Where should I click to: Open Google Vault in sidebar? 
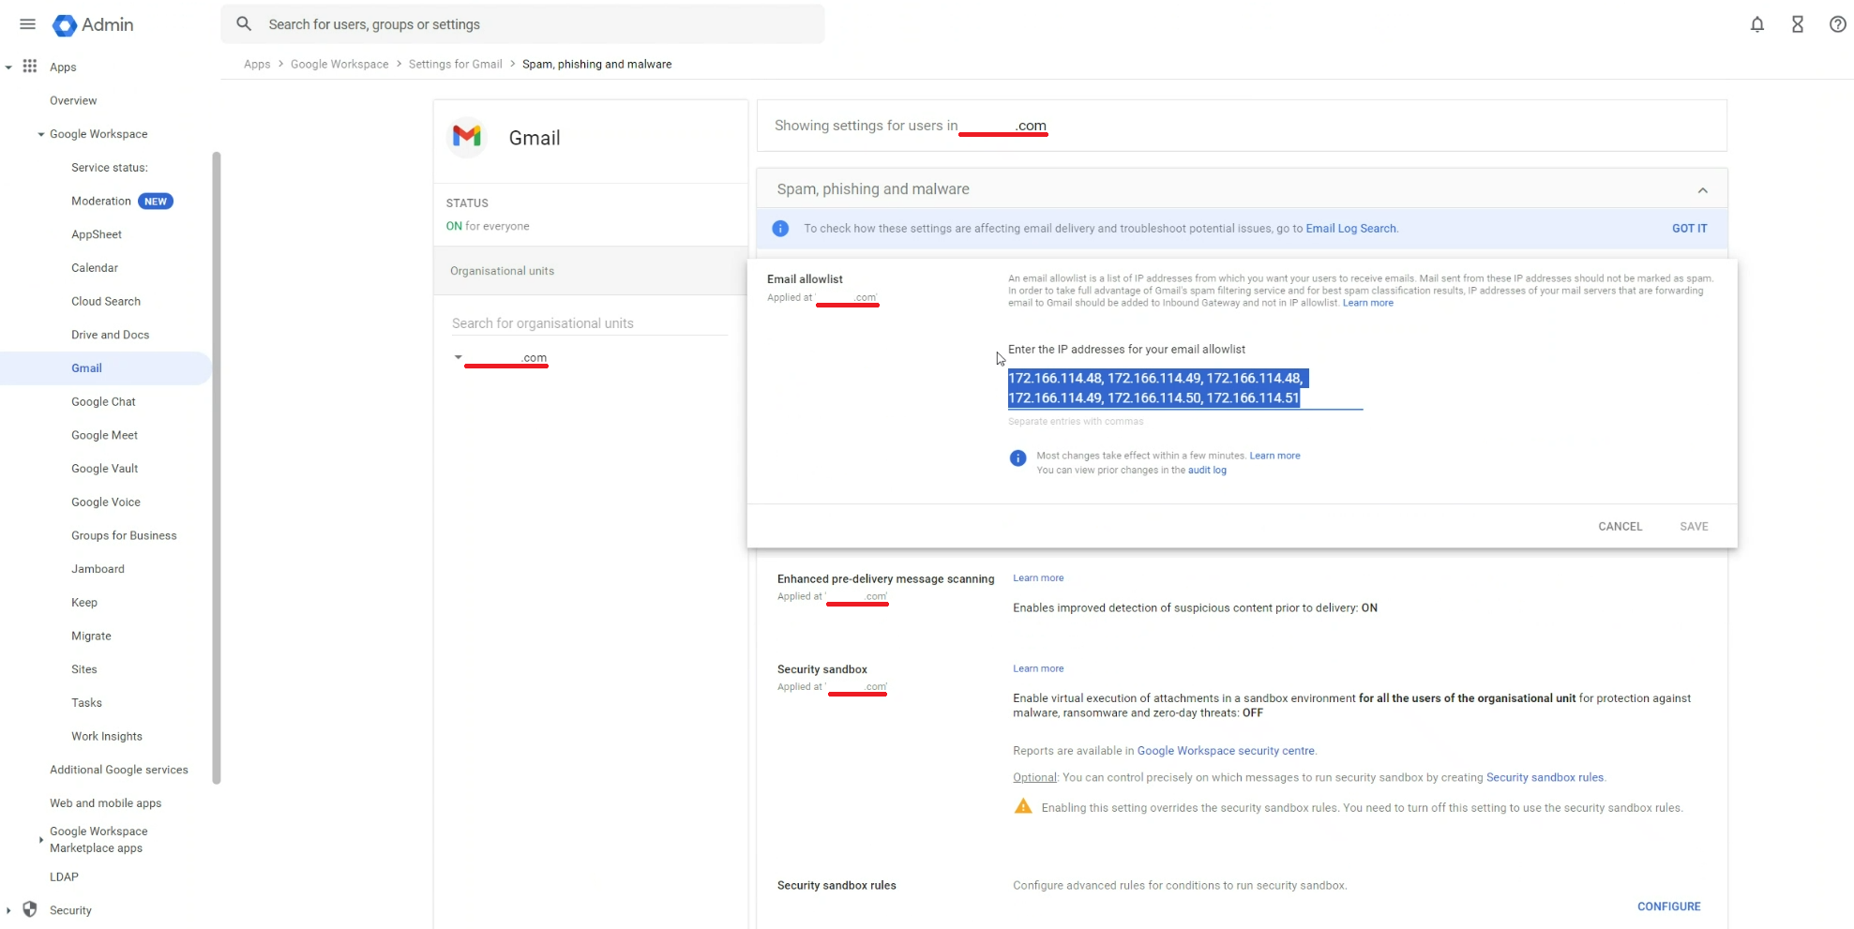pyautogui.click(x=104, y=469)
